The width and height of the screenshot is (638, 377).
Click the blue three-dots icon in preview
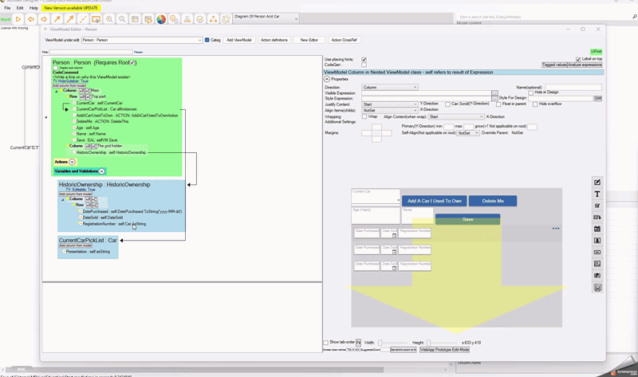[556, 229]
